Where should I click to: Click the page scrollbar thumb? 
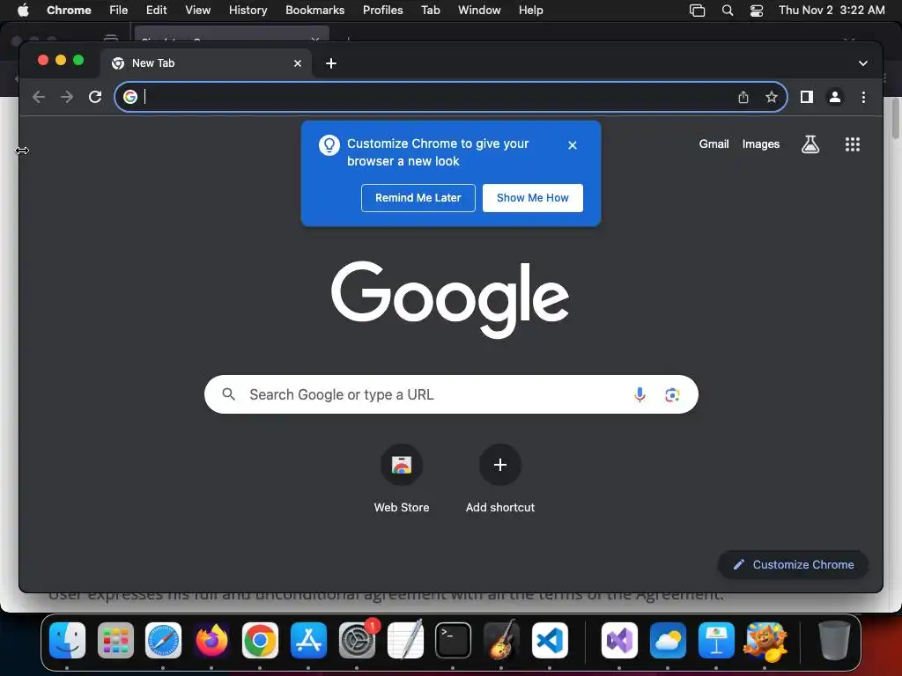coord(895,119)
